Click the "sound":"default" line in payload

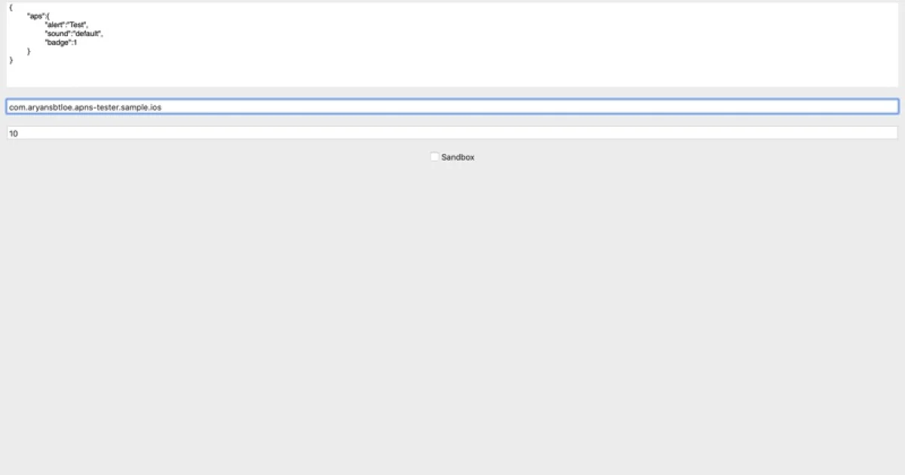click(74, 34)
